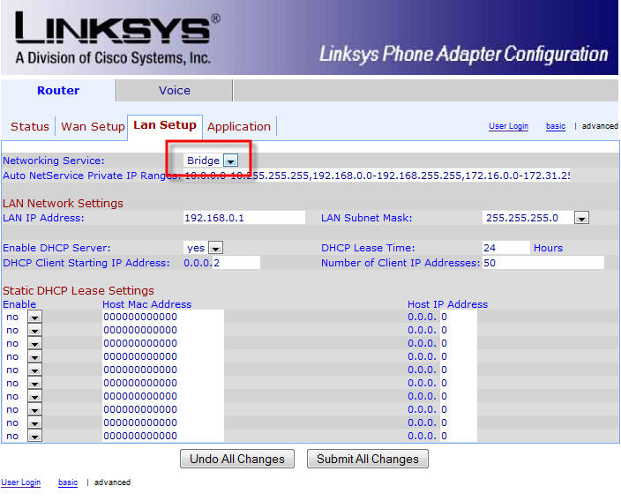Click the Networking Service label
This screenshot has width=621, height=501.
pyautogui.click(x=54, y=161)
